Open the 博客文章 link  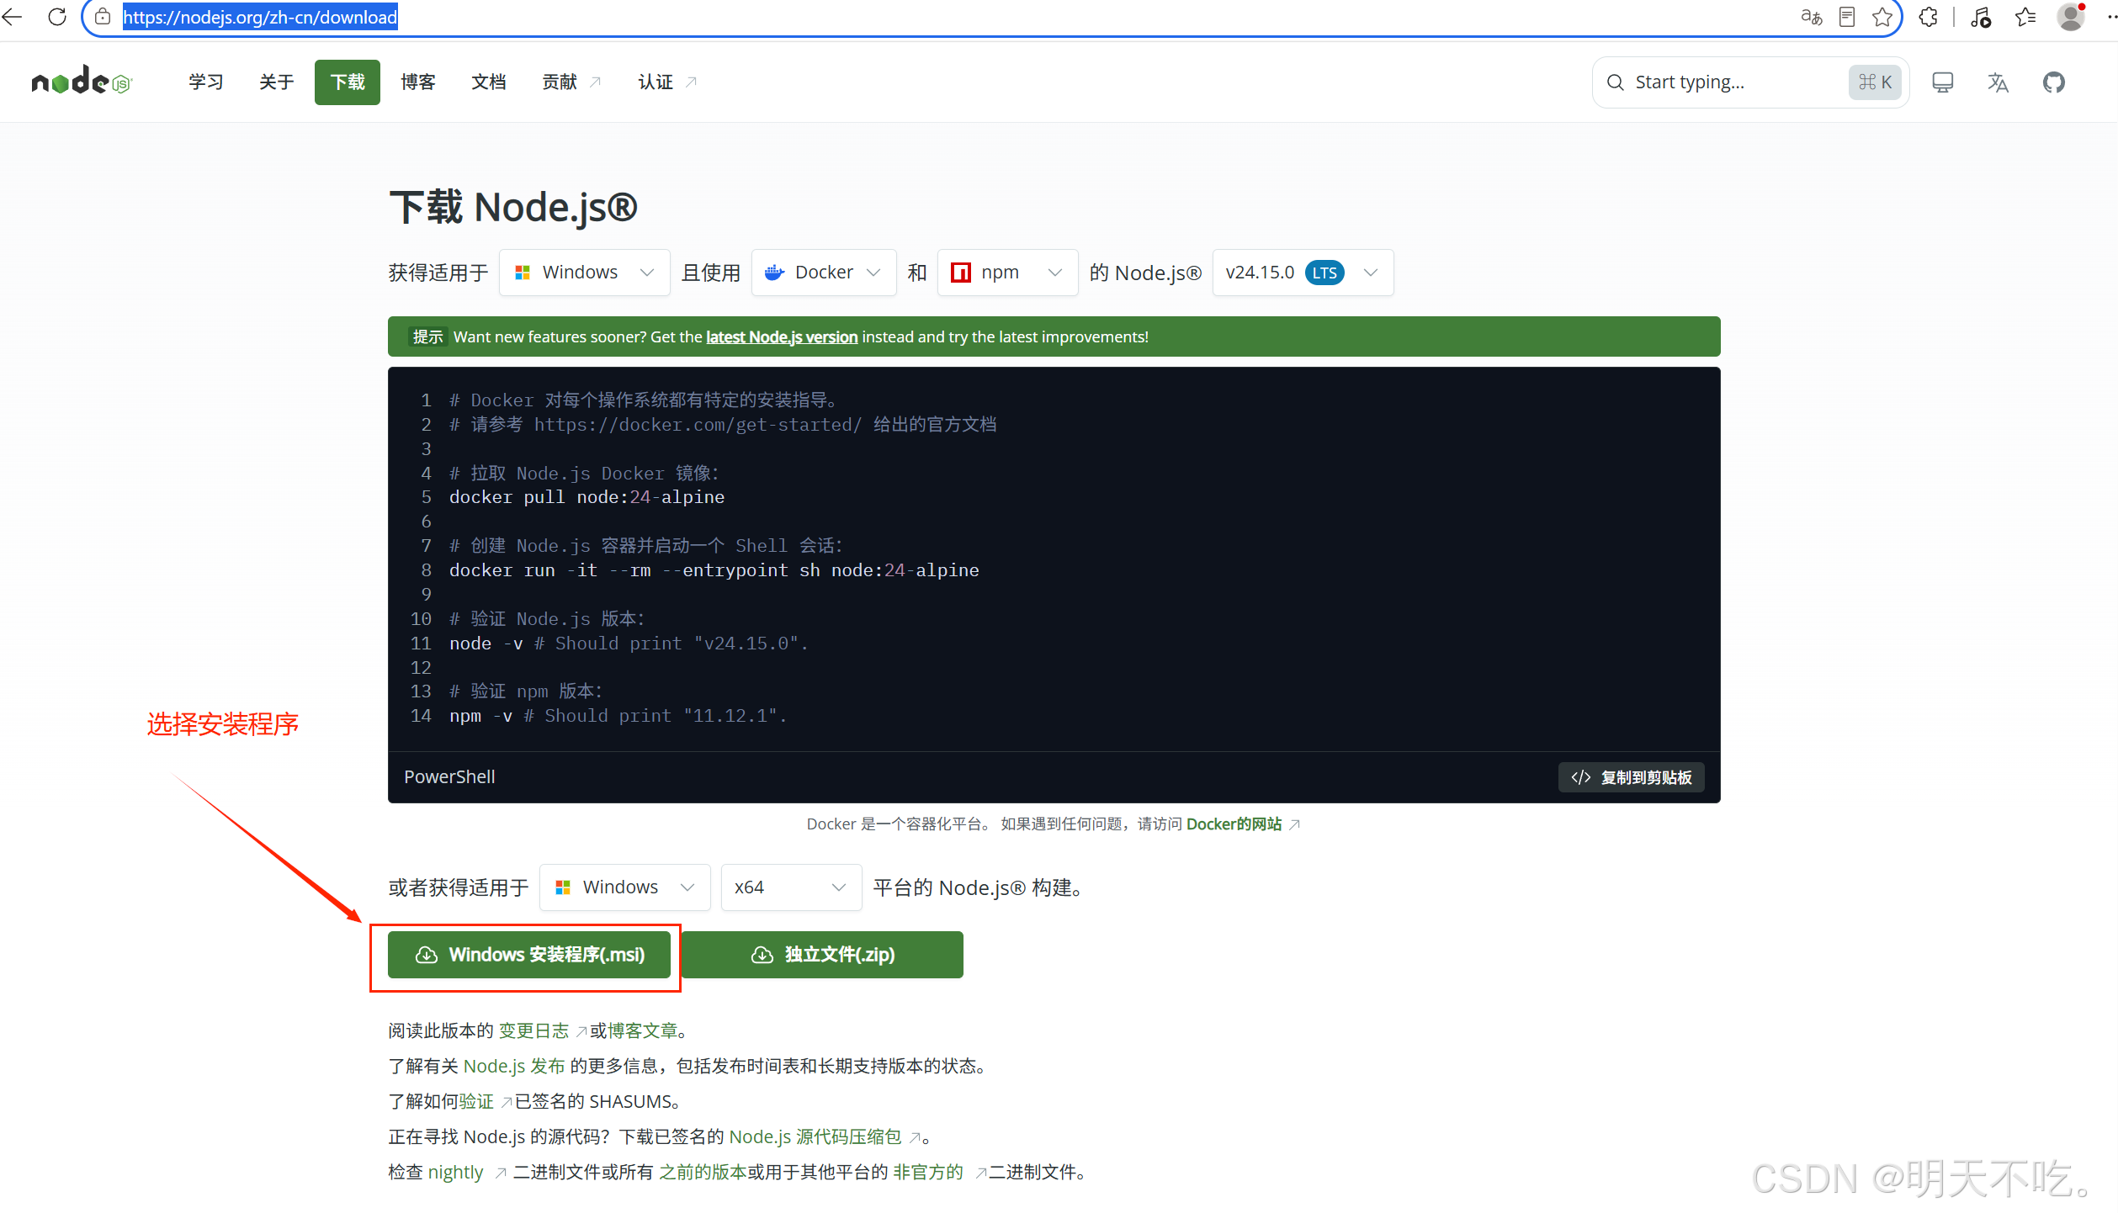643,1031
